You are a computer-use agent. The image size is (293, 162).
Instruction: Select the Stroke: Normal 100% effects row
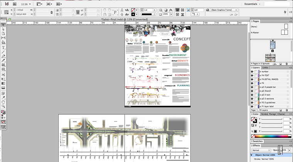[271, 159]
